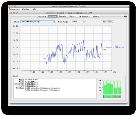Switch to the Overview tab
Screen dimensions: 137x116
(42, 16)
